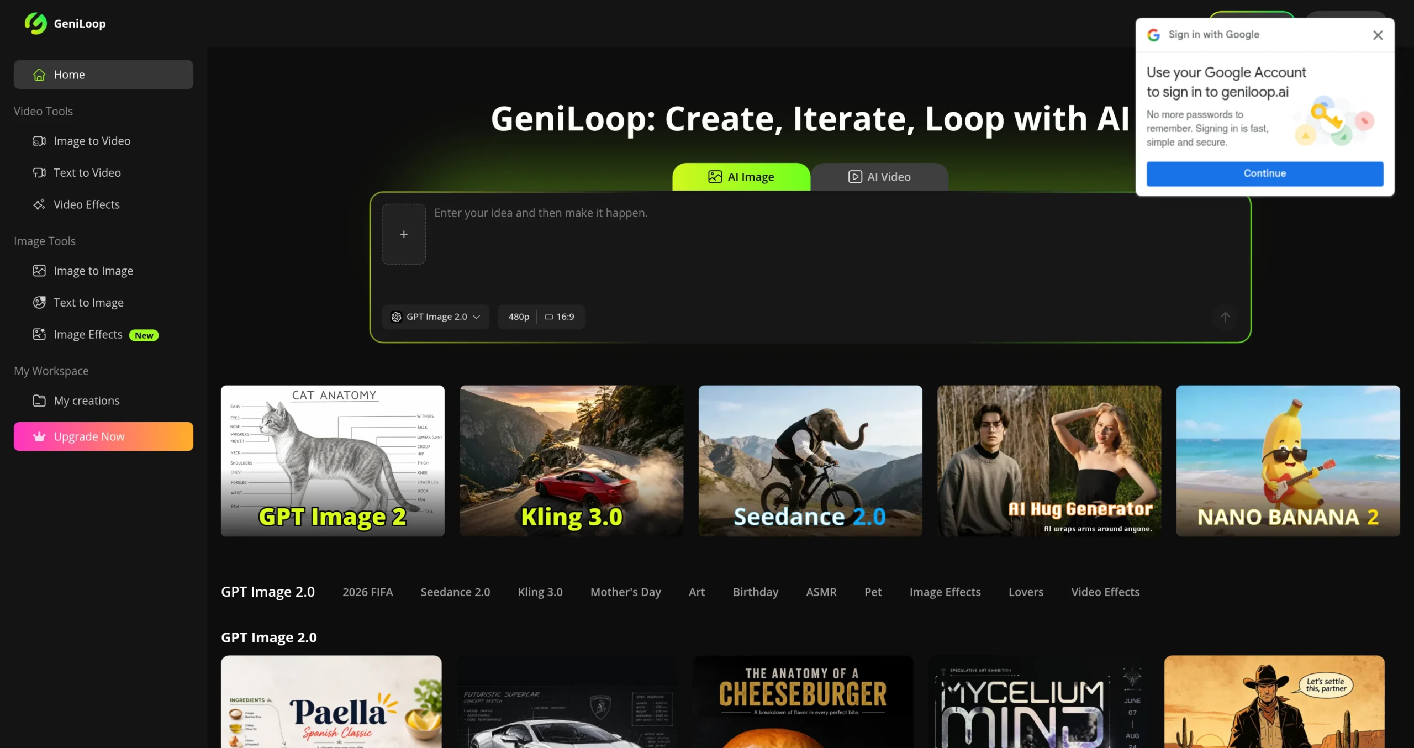Open the Seedance 2.0 elephant card

click(x=810, y=461)
